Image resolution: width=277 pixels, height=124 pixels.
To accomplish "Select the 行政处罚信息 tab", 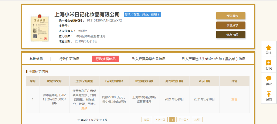I will (106, 59).
